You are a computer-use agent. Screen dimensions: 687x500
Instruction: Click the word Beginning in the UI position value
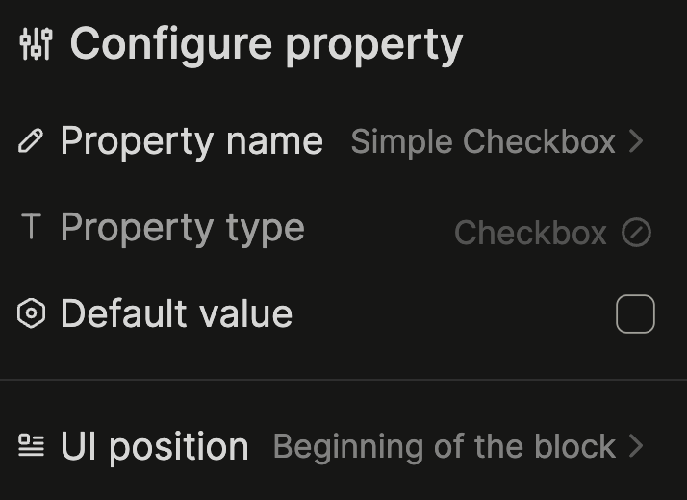point(348,448)
